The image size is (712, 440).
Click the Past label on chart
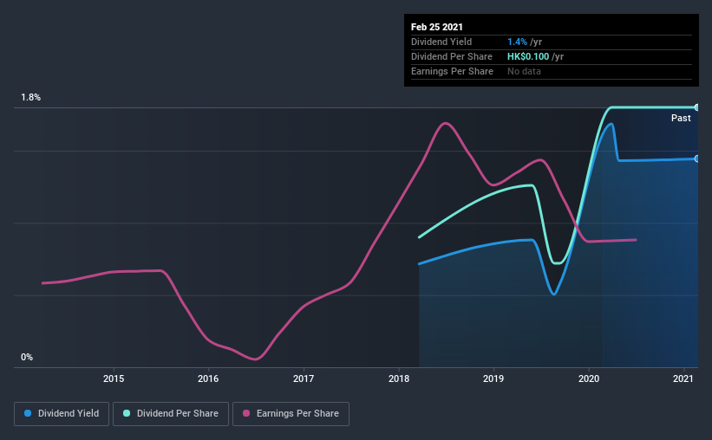[x=681, y=118]
